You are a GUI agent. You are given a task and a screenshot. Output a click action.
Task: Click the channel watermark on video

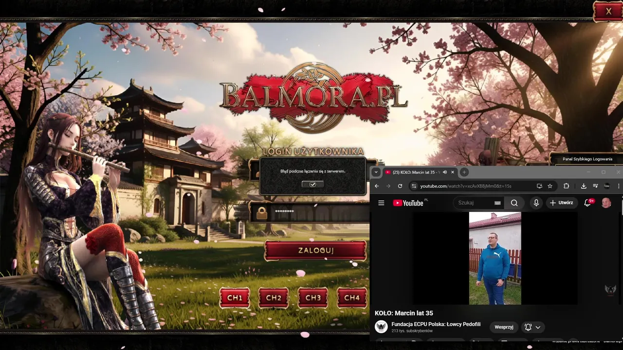610,290
